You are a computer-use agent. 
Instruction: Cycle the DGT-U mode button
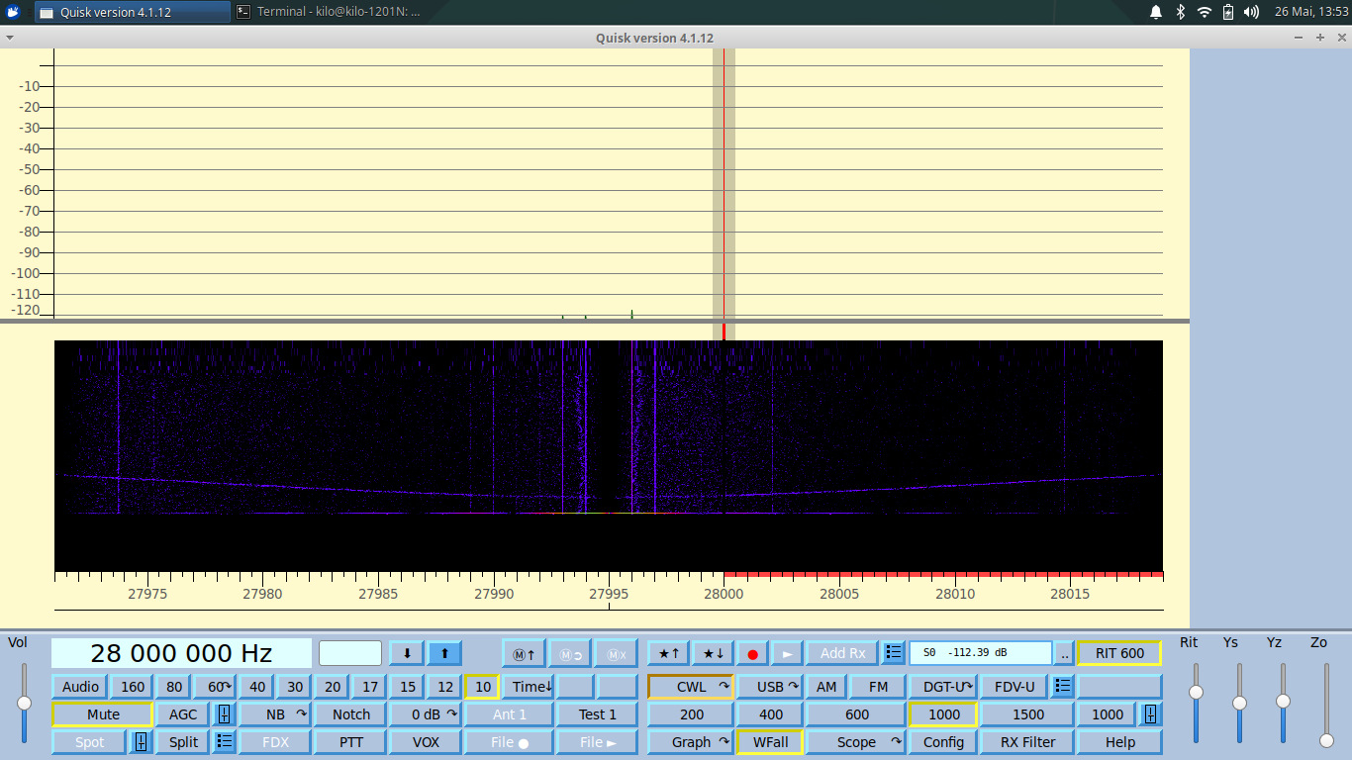coord(943,687)
